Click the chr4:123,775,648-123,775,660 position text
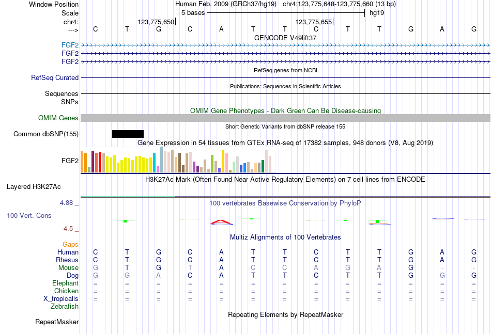Screen dimensions: 491x334 [339, 4]
